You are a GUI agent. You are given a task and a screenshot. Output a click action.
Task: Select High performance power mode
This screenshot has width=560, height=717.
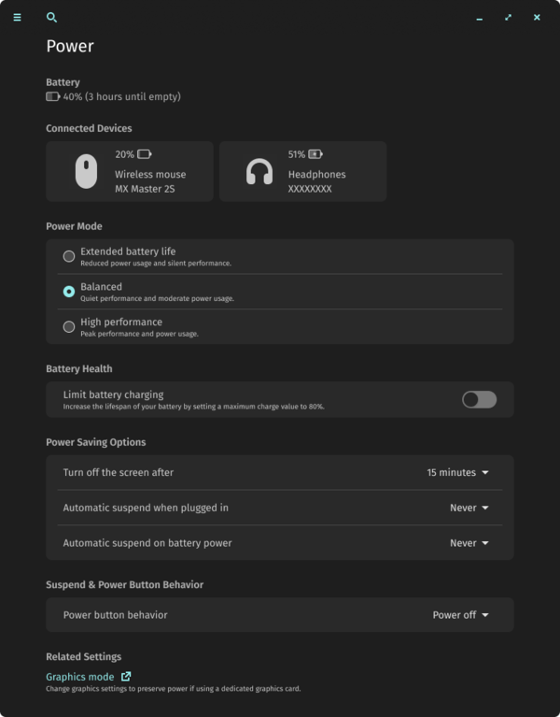pyautogui.click(x=69, y=326)
